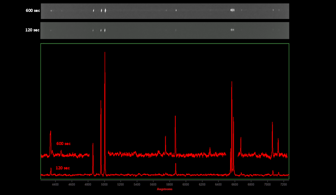Click the 6000 tick label on the axis
This screenshot has height=195, width=336.
186,184
